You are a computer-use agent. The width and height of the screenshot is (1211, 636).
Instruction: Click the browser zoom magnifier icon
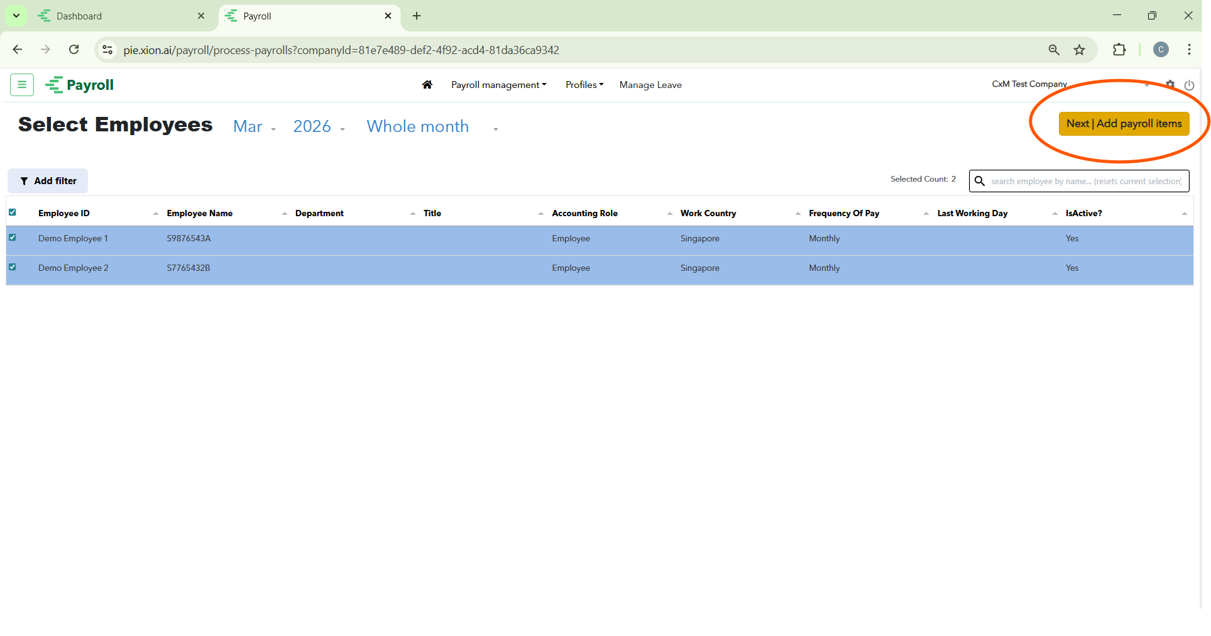1054,50
